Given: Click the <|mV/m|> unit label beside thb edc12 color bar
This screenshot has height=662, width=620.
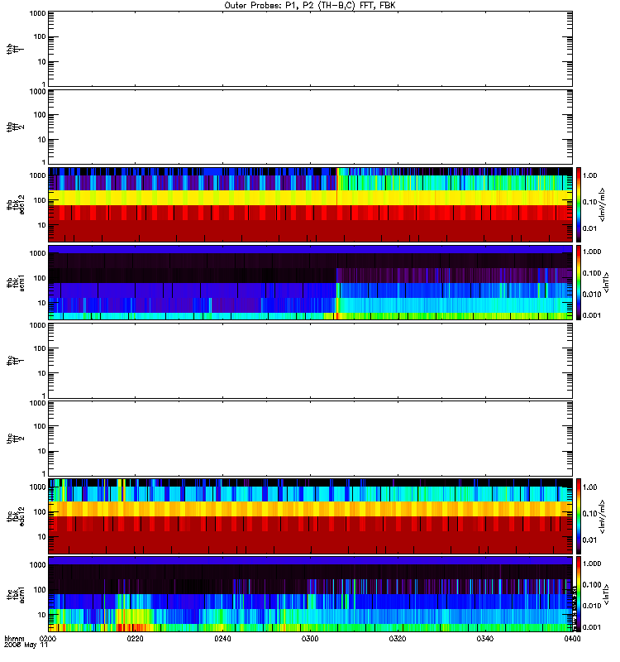Looking at the screenshot, I should 602,204.
